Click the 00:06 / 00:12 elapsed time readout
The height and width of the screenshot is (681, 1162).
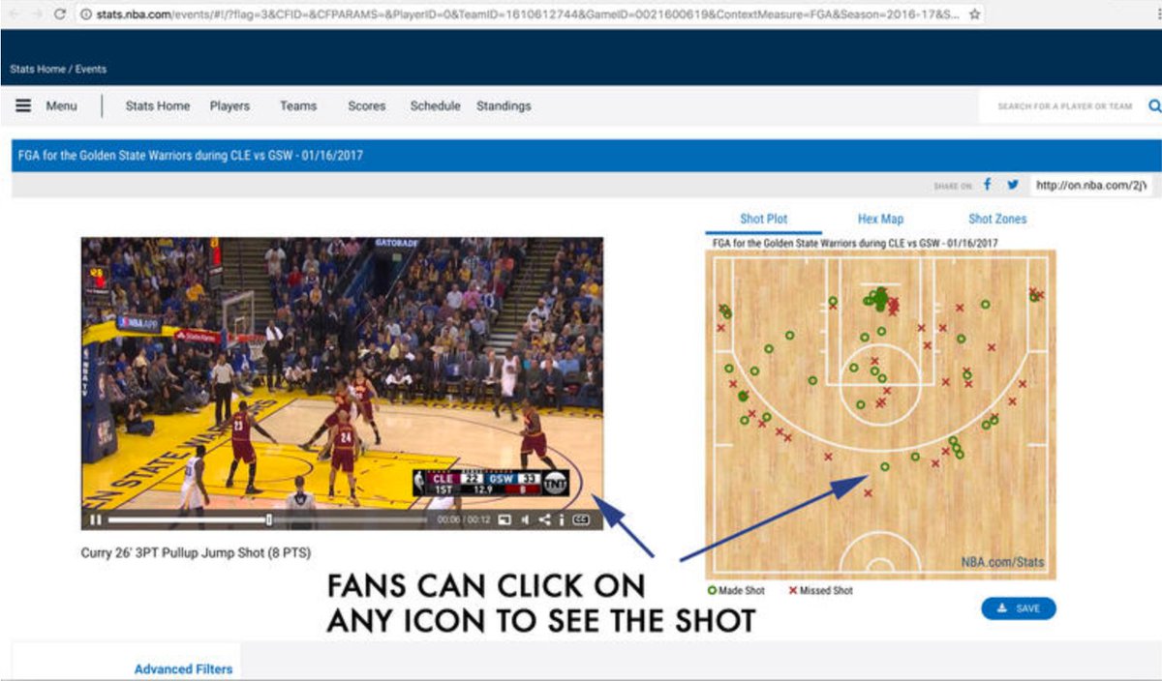462,519
